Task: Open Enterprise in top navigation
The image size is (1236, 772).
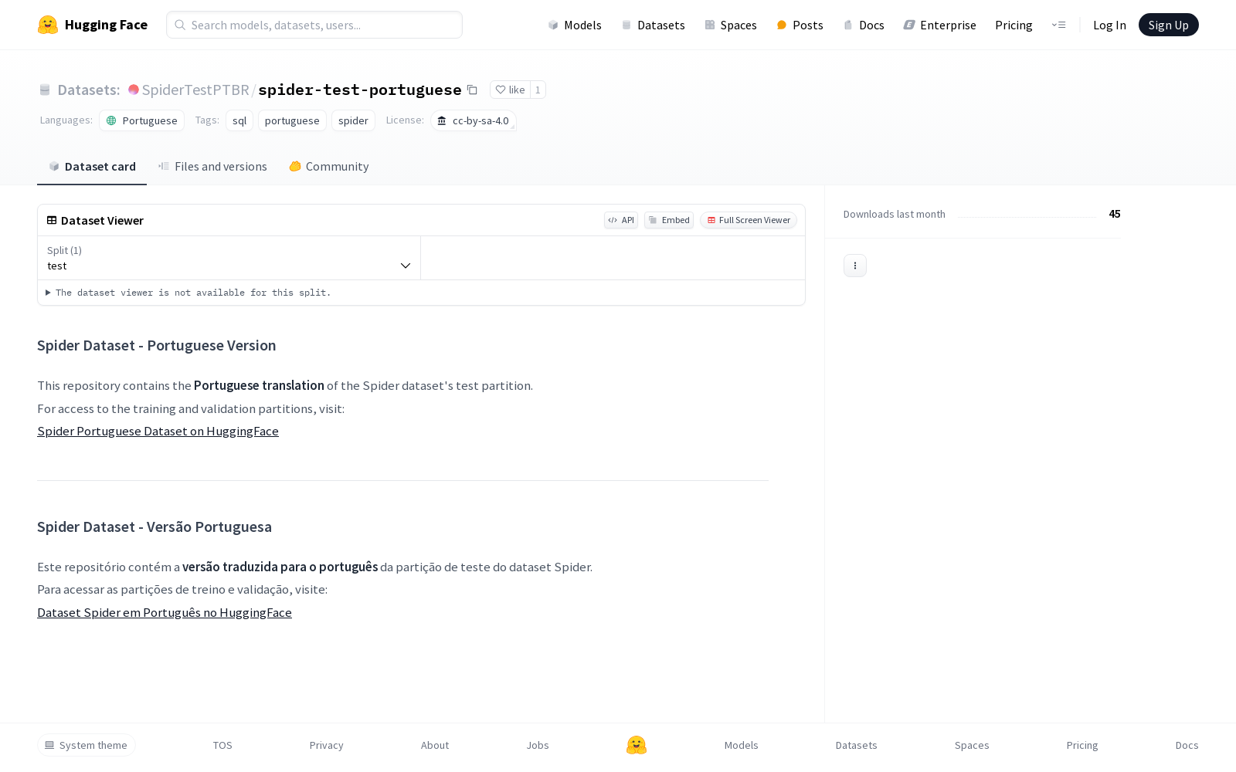Action: 939,25
